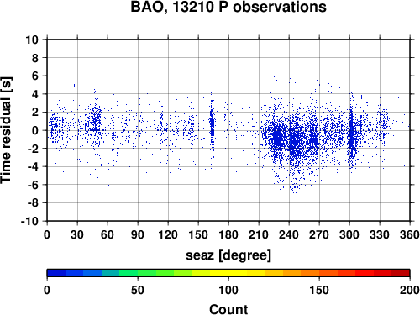Click y-axis tick label "4"
The width and height of the screenshot is (420, 315).
tap(34, 94)
